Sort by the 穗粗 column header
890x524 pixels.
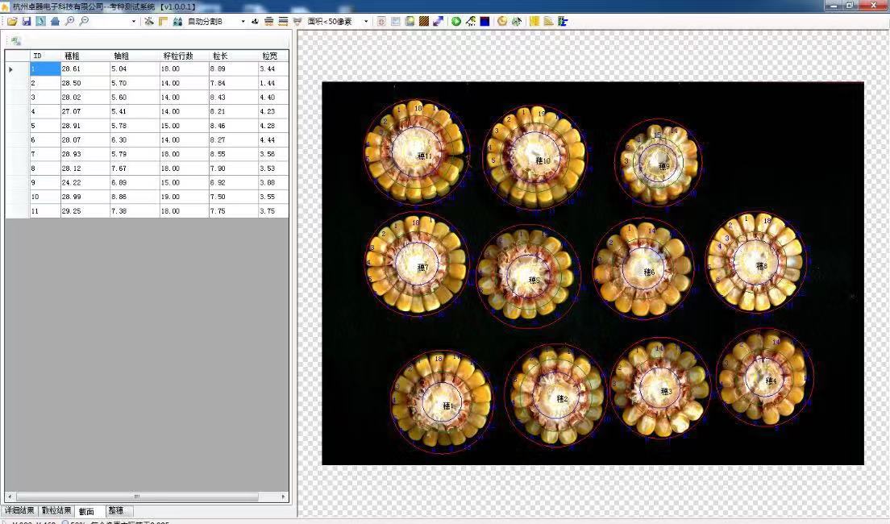click(x=73, y=56)
